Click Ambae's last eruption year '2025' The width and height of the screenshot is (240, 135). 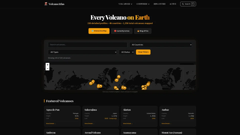192,118
